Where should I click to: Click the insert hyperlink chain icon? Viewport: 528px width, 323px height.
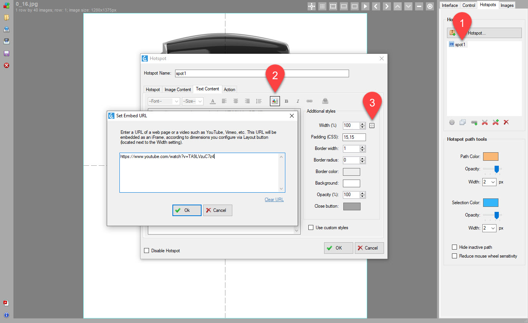[x=310, y=101]
